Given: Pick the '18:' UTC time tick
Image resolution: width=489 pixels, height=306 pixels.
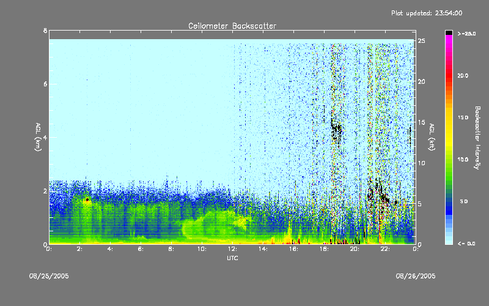Looking at the screenshot, I should point(324,249).
